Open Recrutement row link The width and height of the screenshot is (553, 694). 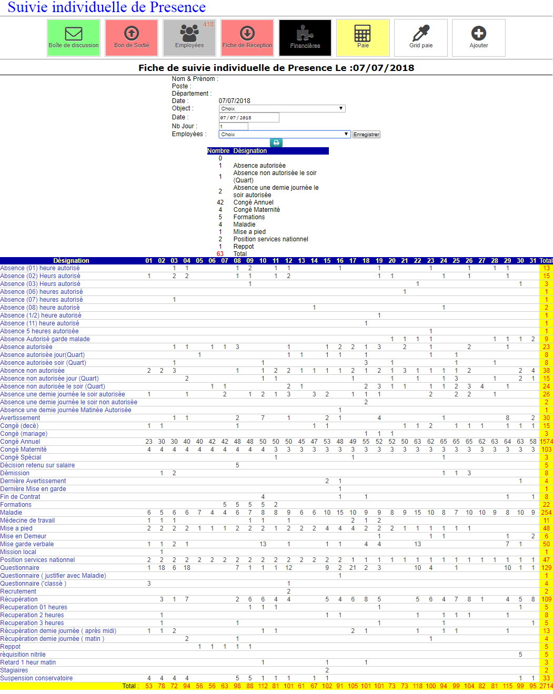[x=18, y=591]
